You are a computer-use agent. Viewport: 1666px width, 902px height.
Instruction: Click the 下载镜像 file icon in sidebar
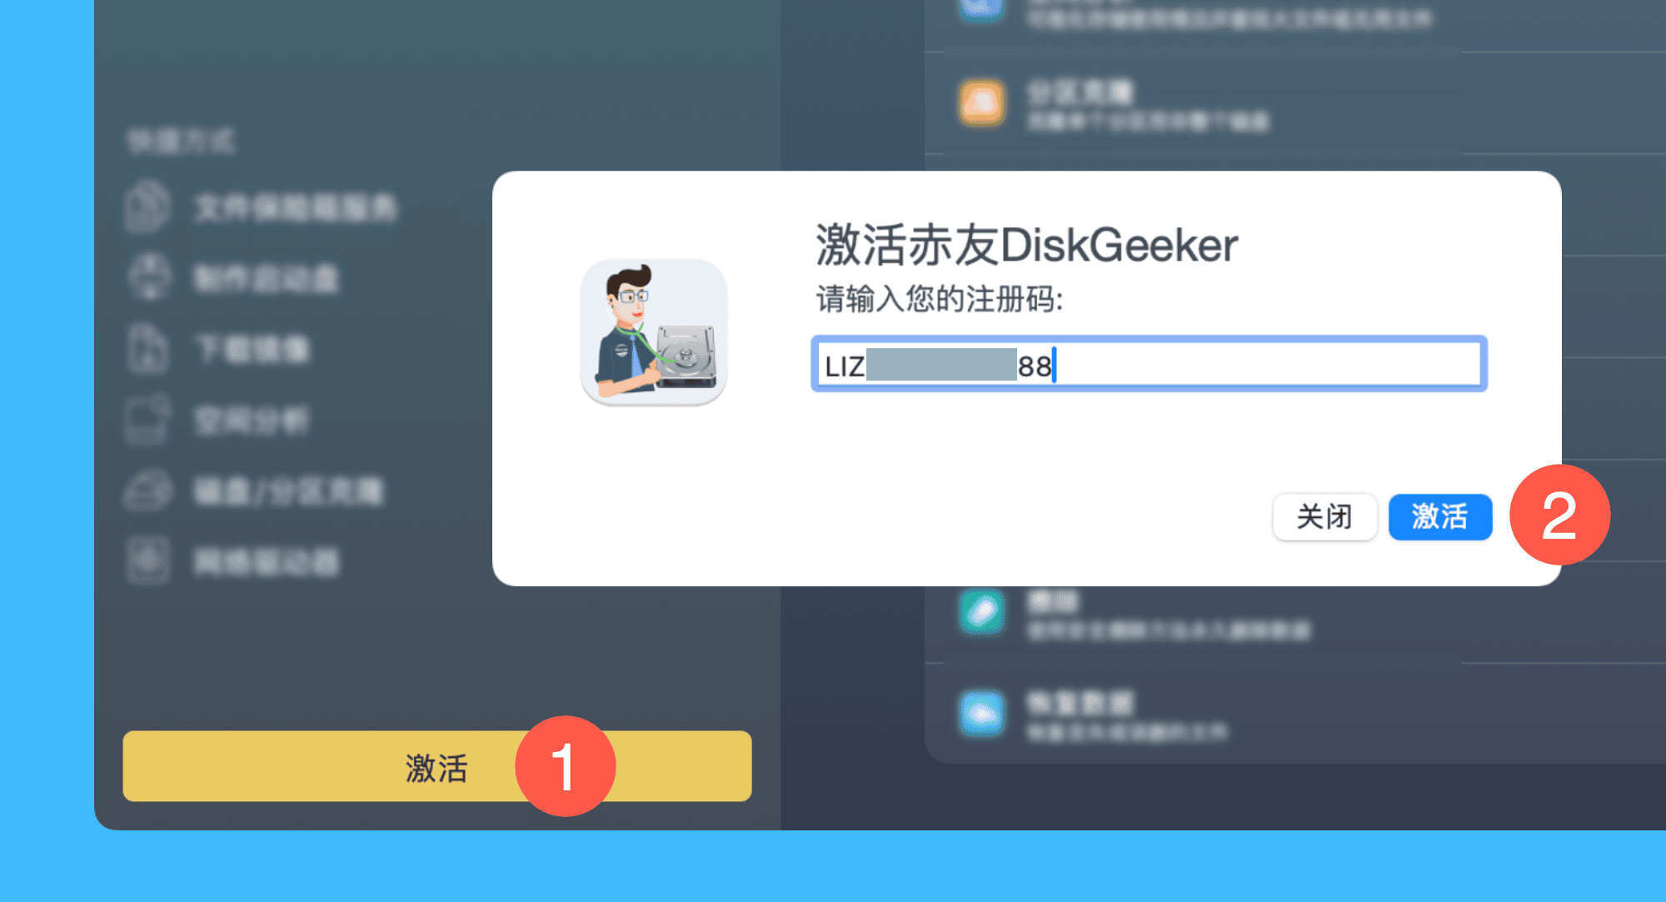148,348
